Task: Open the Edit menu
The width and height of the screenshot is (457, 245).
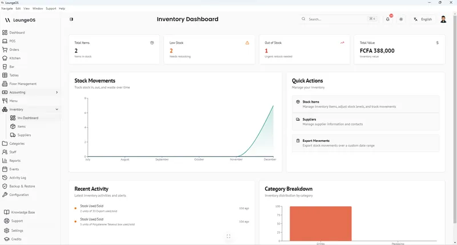Action: 18,9
